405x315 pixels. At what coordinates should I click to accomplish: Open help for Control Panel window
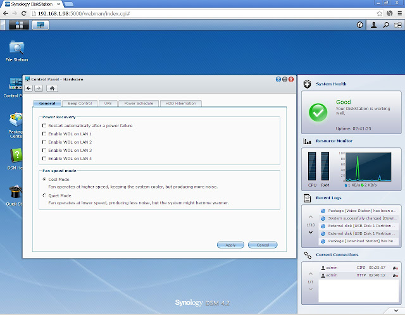coord(278,79)
